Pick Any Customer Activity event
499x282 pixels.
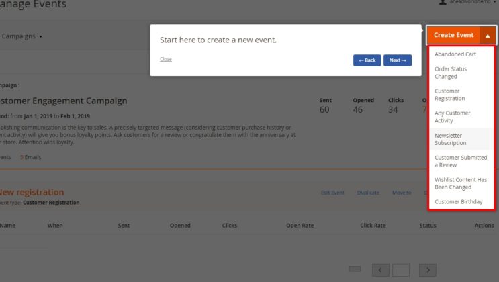pyautogui.click(x=452, y=117)
